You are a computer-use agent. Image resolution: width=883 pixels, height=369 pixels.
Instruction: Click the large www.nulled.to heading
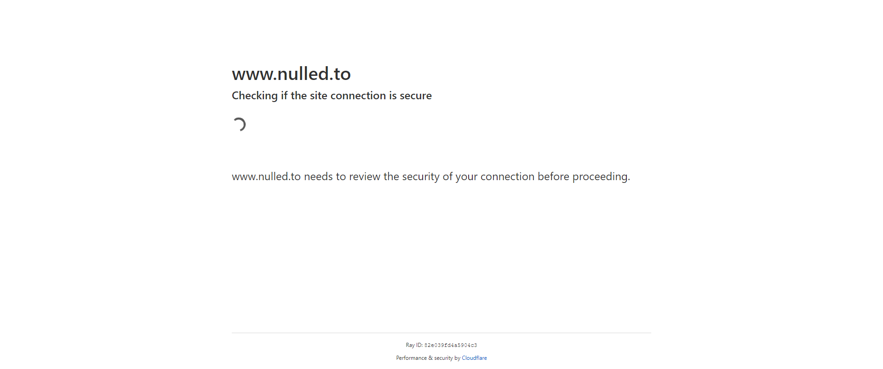point(291,74)
